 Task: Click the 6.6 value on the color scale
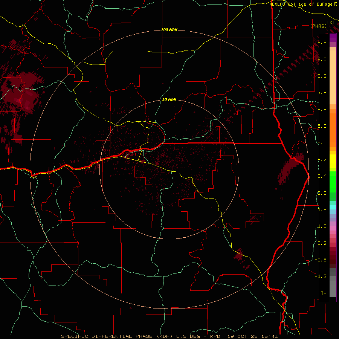tap(322, 109)
